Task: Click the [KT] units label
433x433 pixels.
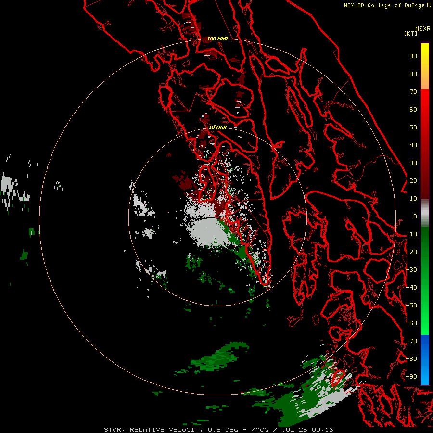Action: [x=411, y=33]
